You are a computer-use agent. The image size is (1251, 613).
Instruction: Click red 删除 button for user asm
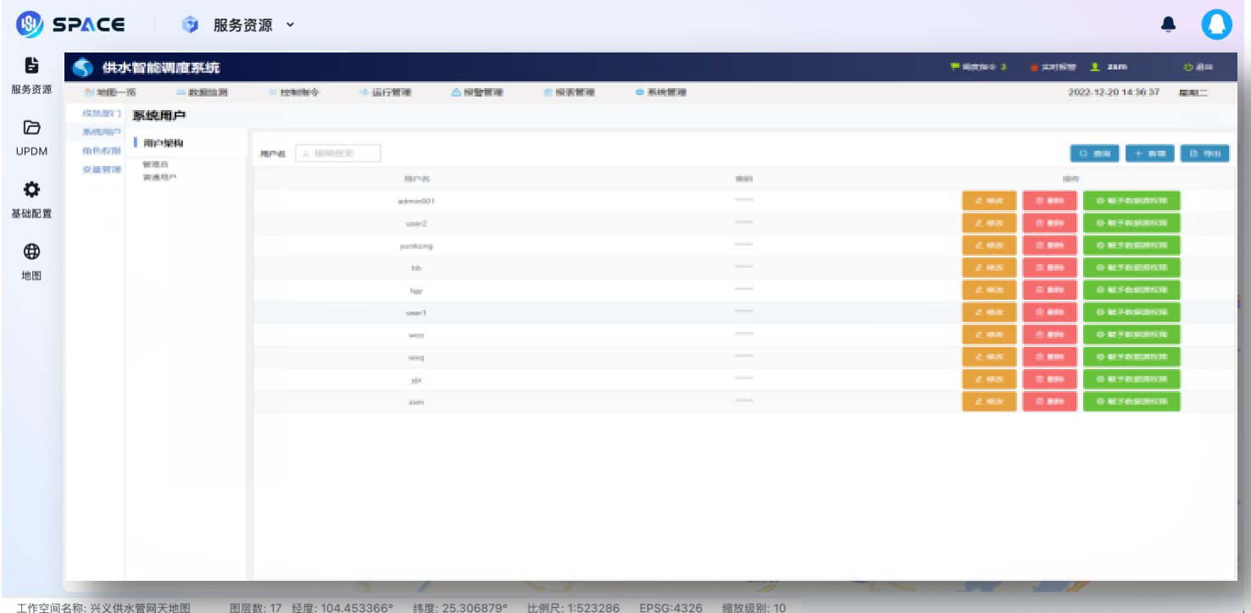(x=1049, y=401)
